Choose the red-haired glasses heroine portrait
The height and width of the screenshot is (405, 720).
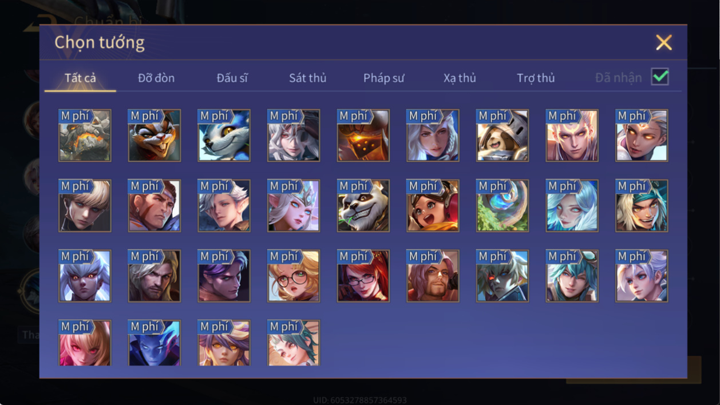pos(363,276)
